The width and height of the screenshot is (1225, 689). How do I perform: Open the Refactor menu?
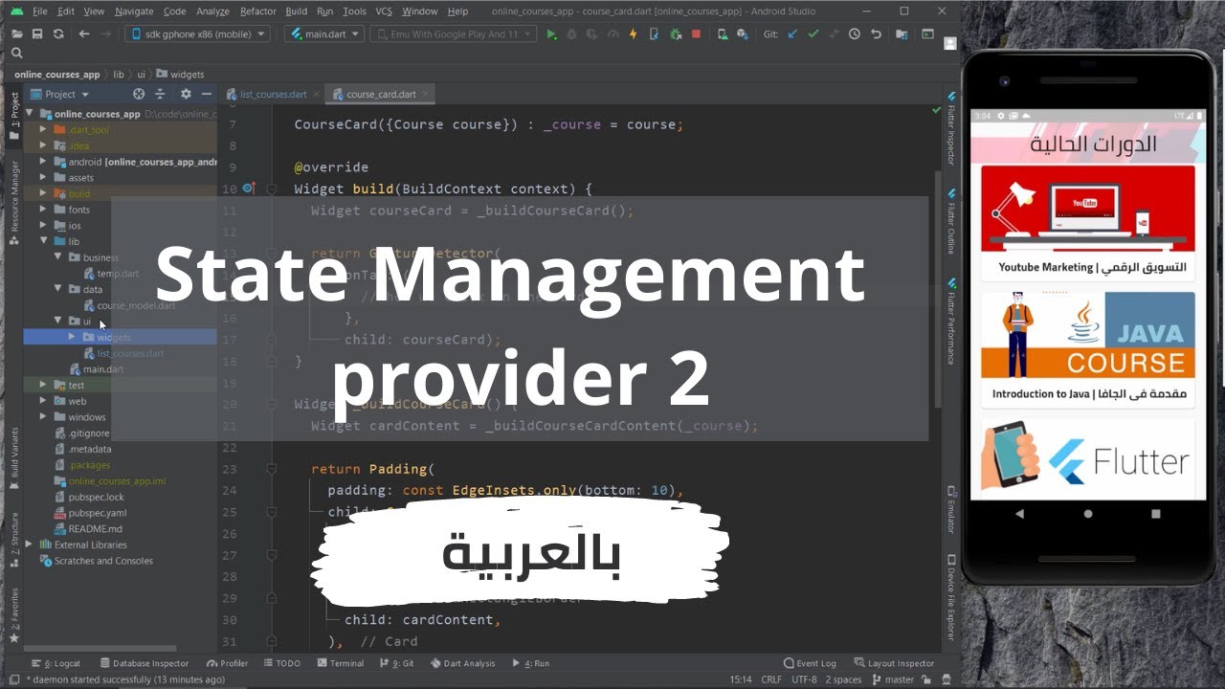click(x=257, y=11)
